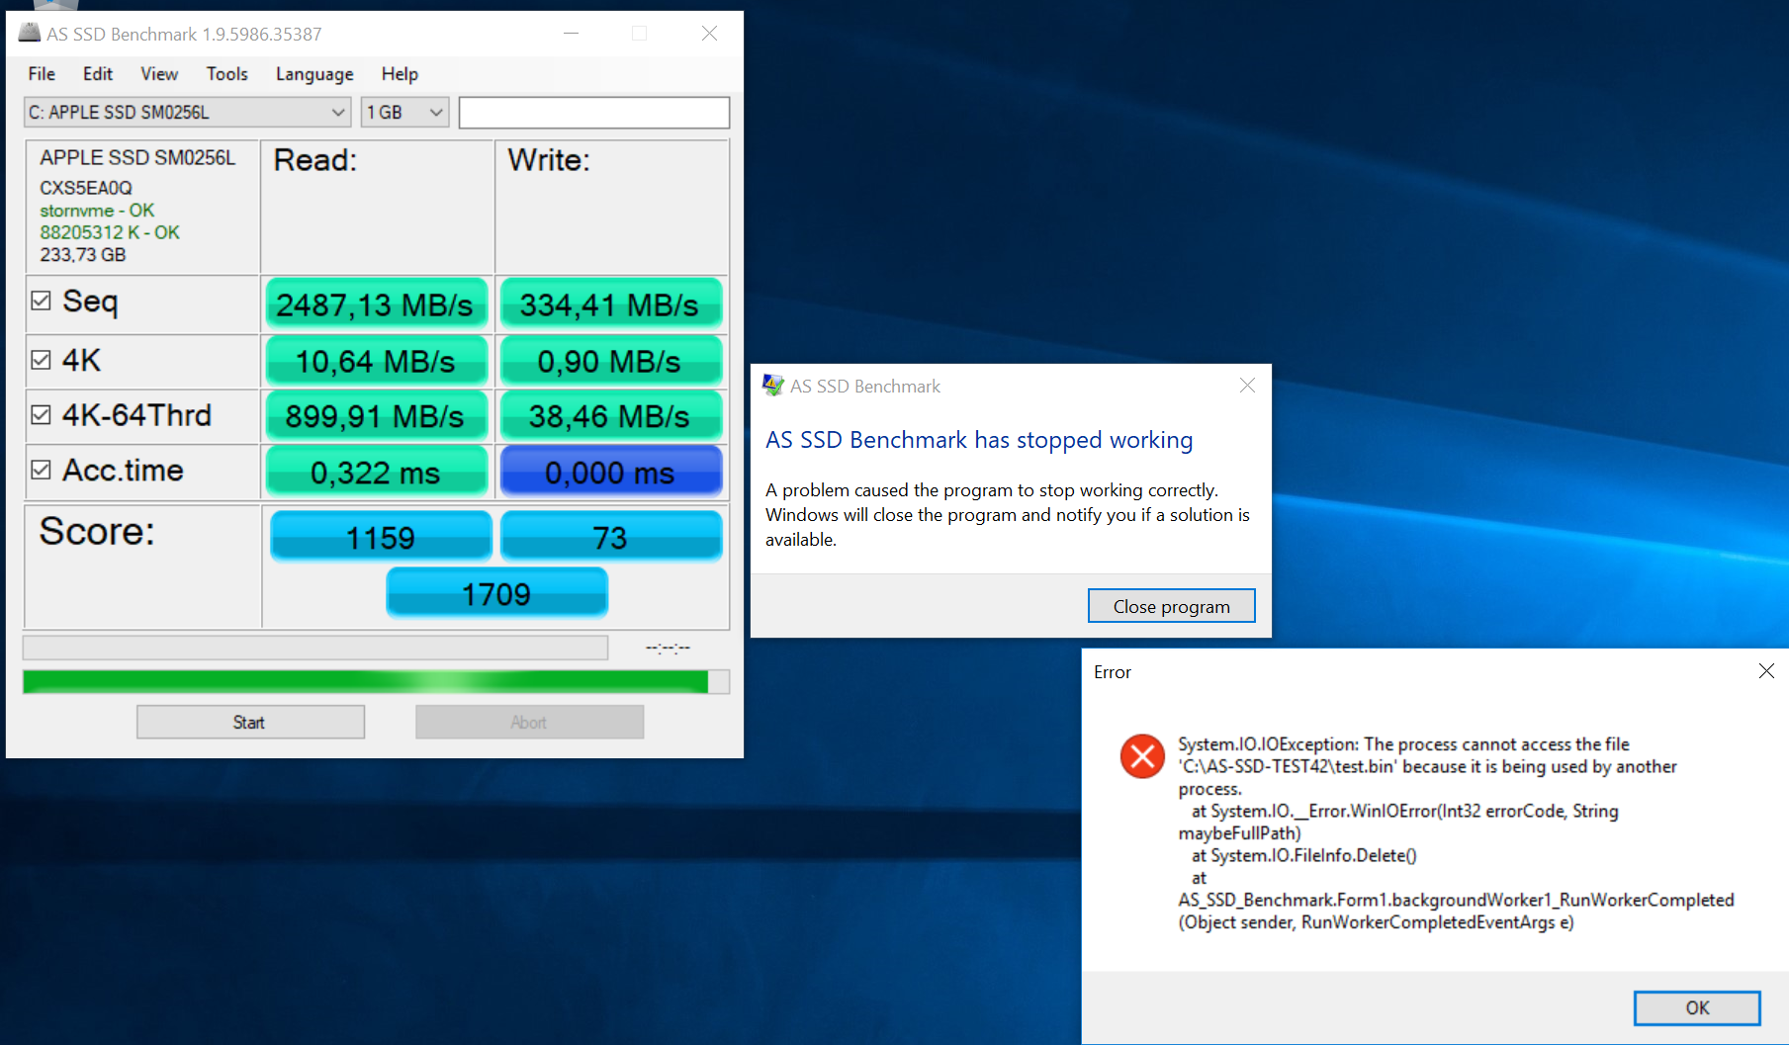The image size is (1789, 1045).
Task: Click the System.IO.IOException error message text
Action: point(1456,832)
